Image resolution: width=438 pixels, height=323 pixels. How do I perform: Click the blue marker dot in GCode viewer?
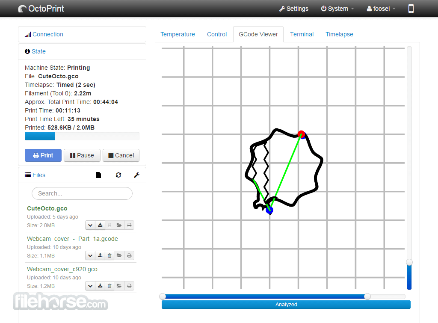(269, 210)
